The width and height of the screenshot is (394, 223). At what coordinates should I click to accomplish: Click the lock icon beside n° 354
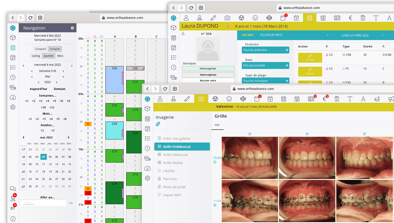183,34
